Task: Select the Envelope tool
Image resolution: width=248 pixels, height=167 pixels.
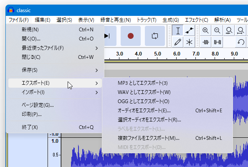Action: pyautogui.click(x=189, y=30)
